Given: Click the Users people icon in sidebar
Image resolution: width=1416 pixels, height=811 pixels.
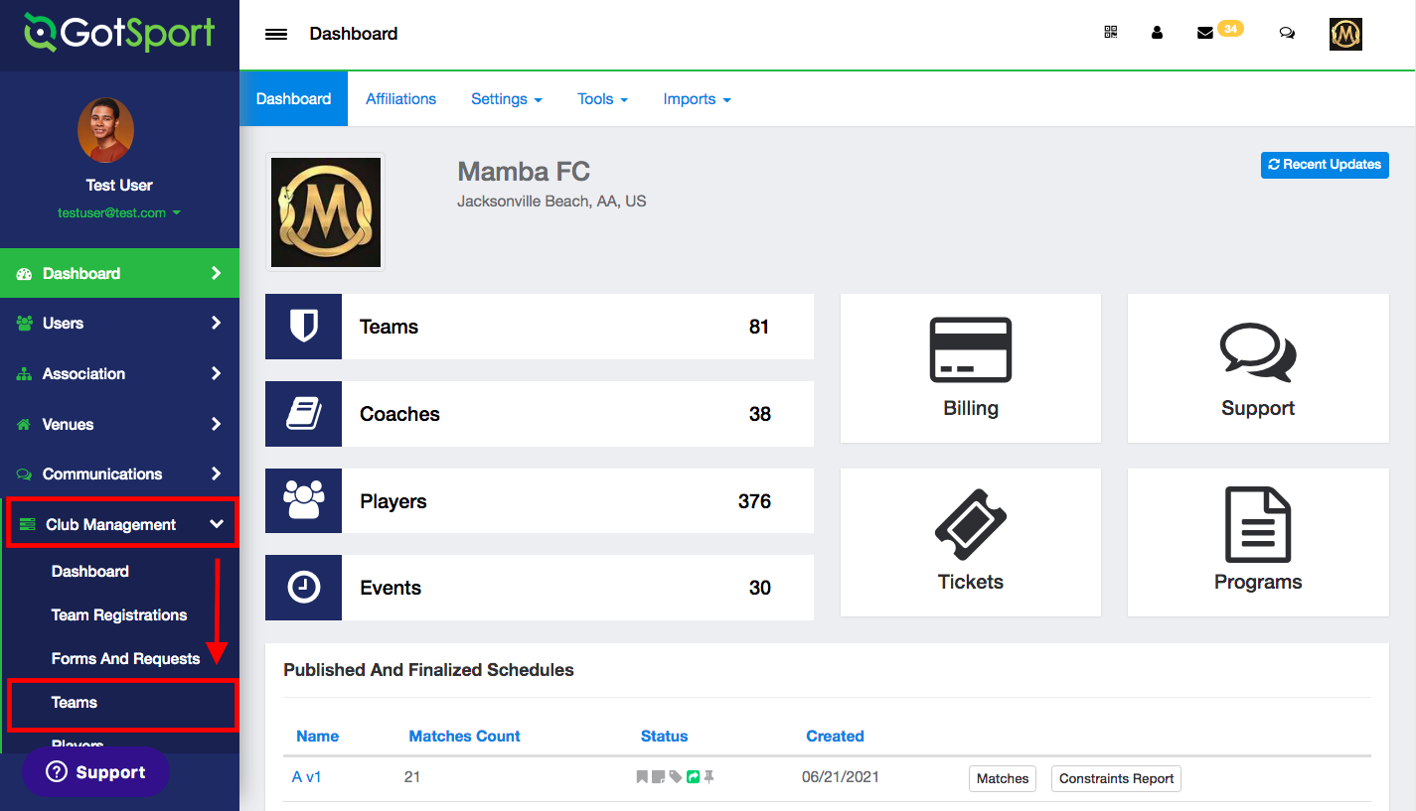Looking at the screenshot, I should pos(25,324).
